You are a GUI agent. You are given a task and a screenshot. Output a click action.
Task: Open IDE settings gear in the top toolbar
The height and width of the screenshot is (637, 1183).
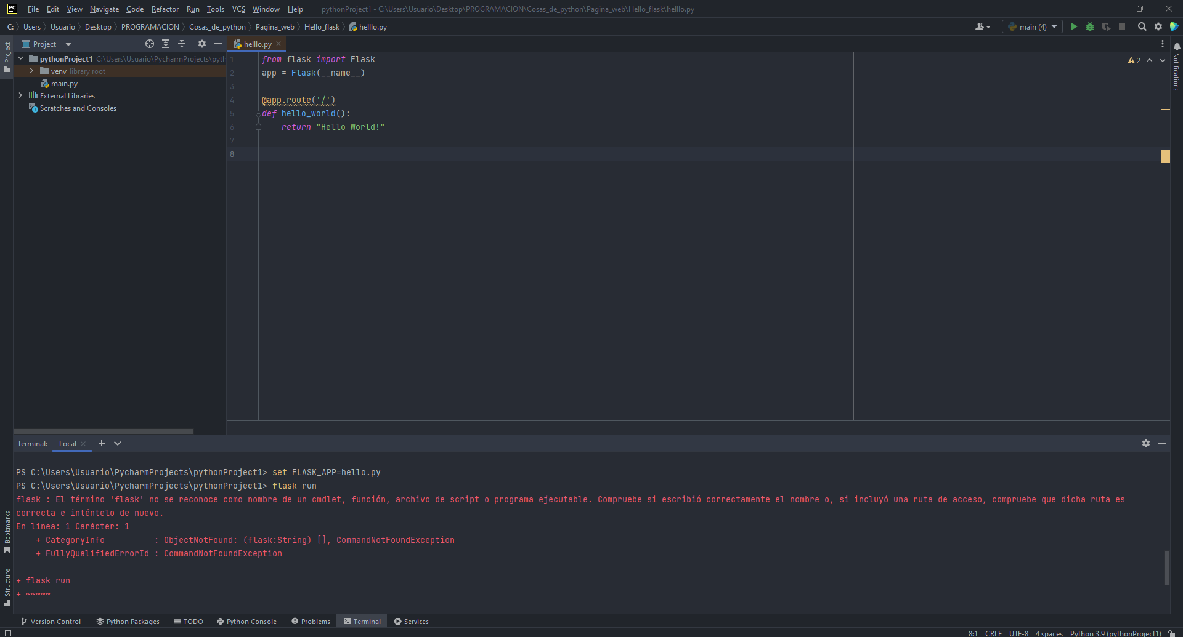coord(1158,26)
